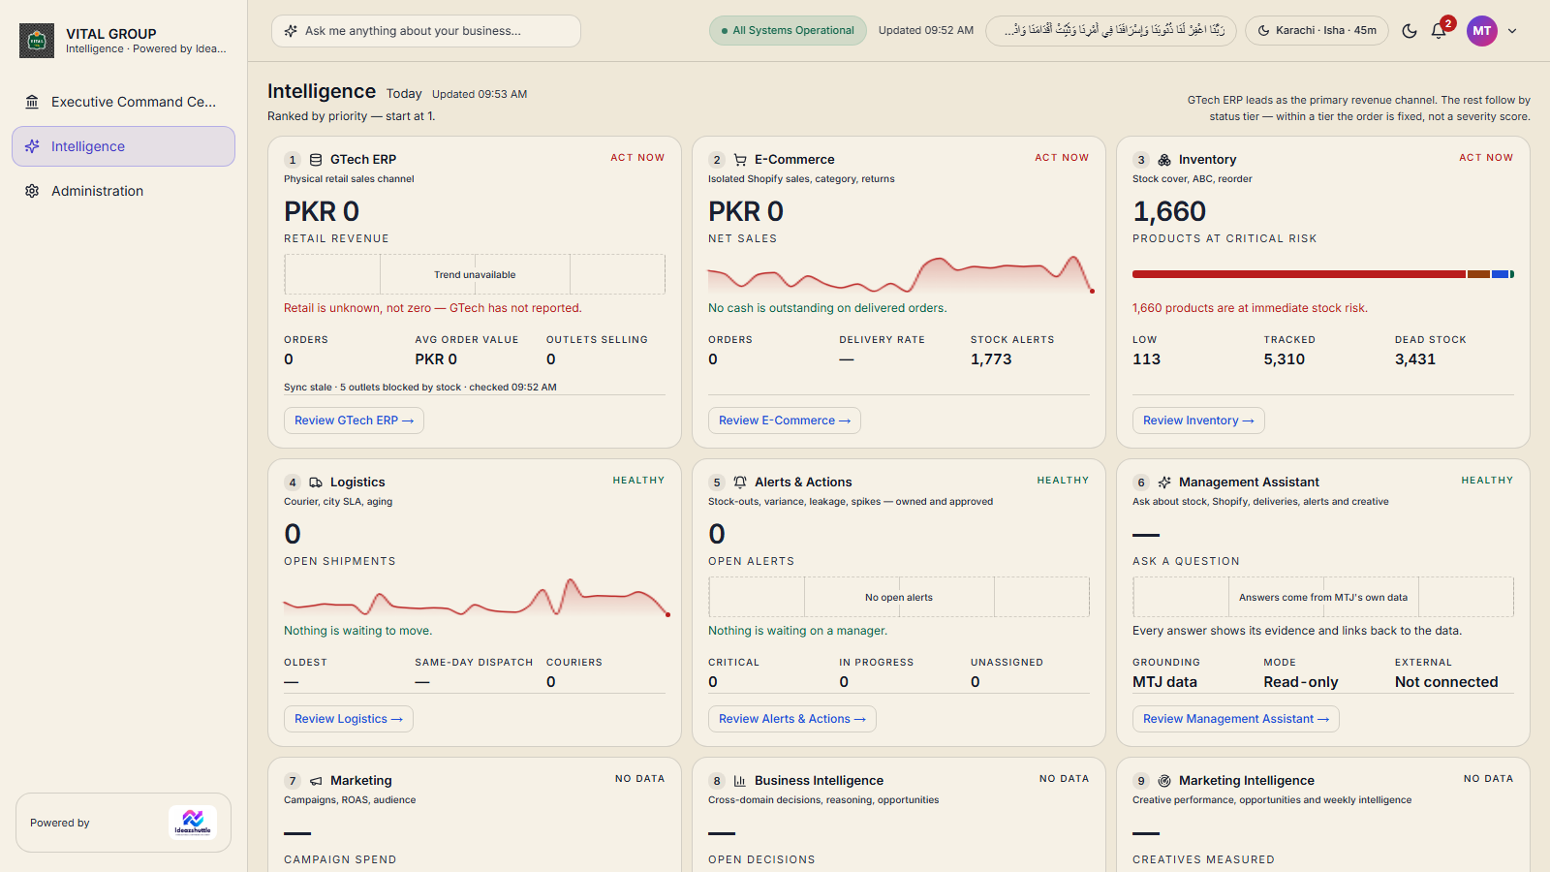Viewport: 1550px width, 872px height.
Task: Click Review Alerts & Actions button
Action: (792, 719)
